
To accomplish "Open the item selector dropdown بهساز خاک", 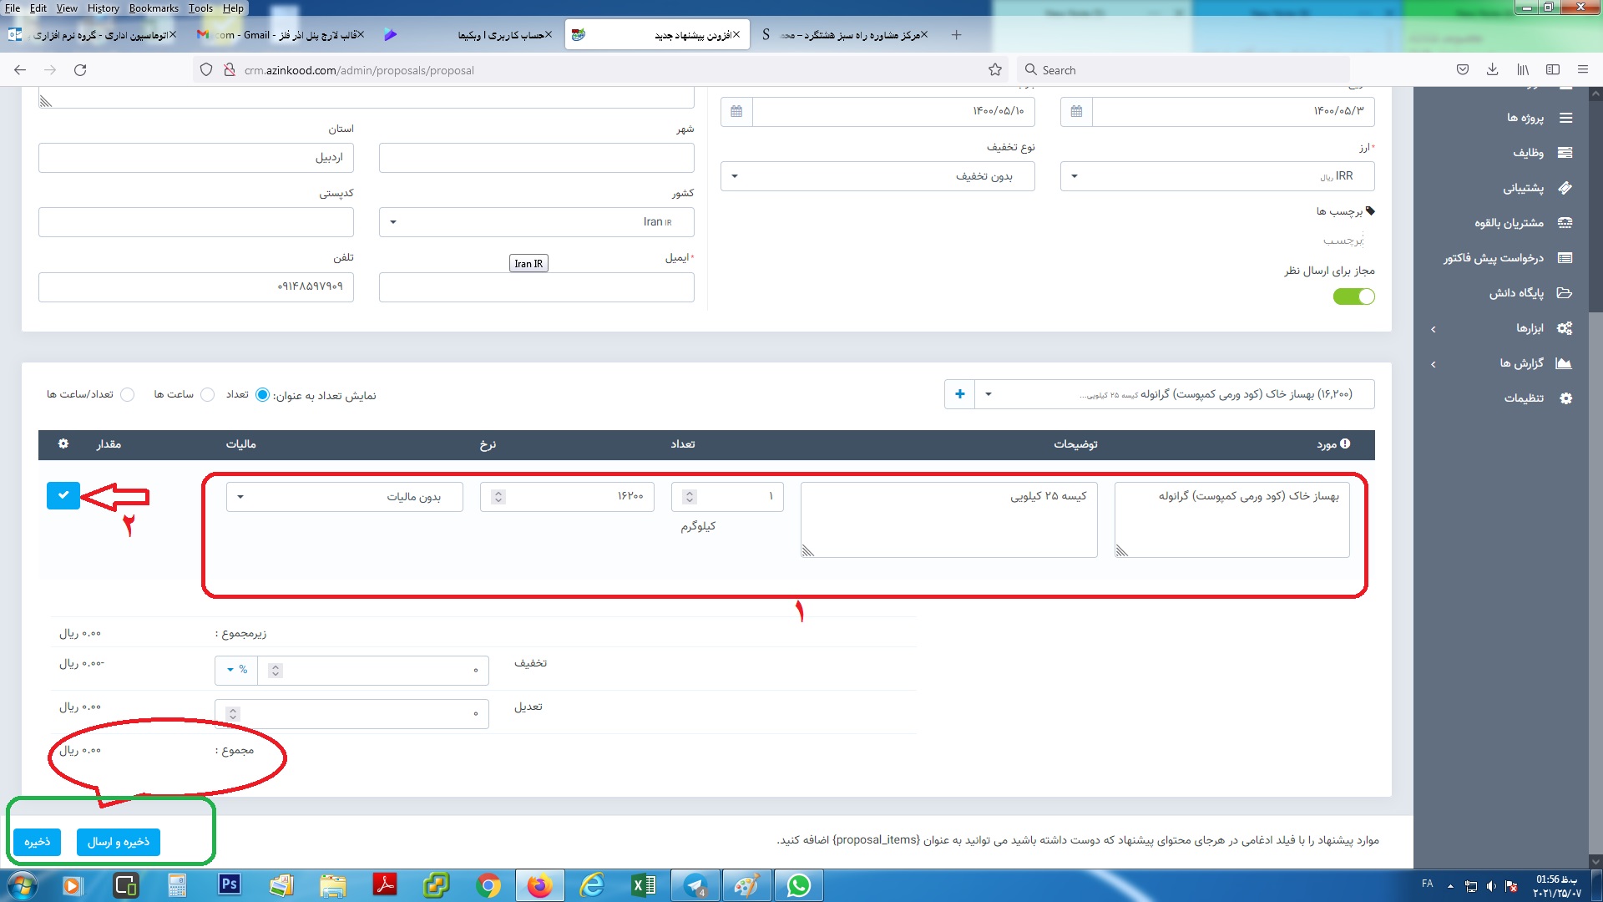I will point(1174,394).
